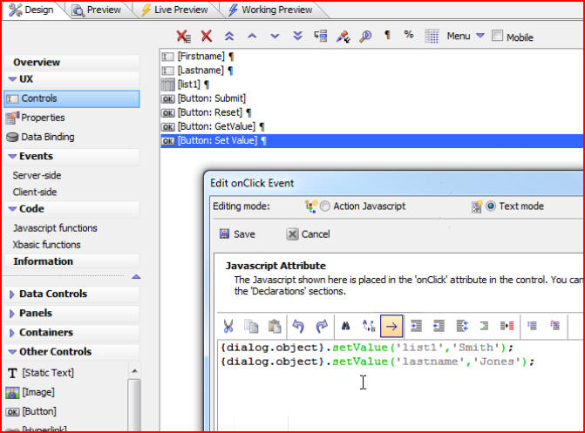585x433 pixels.
Task: Toggle paragraph mark icon in toolbar
Action: pyautogui.click(x=388, y=35)
